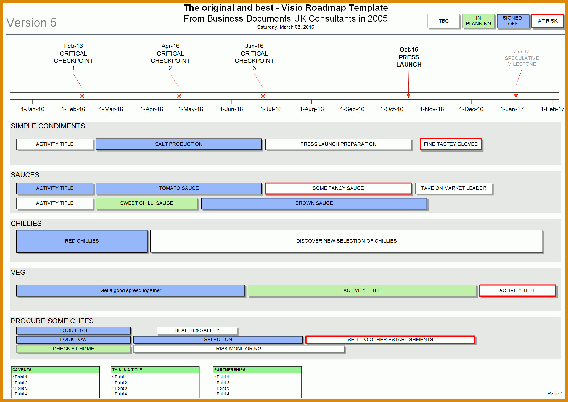Select the HEALTH & SAFETY bar
568x402 pixels.
[197, 330]
